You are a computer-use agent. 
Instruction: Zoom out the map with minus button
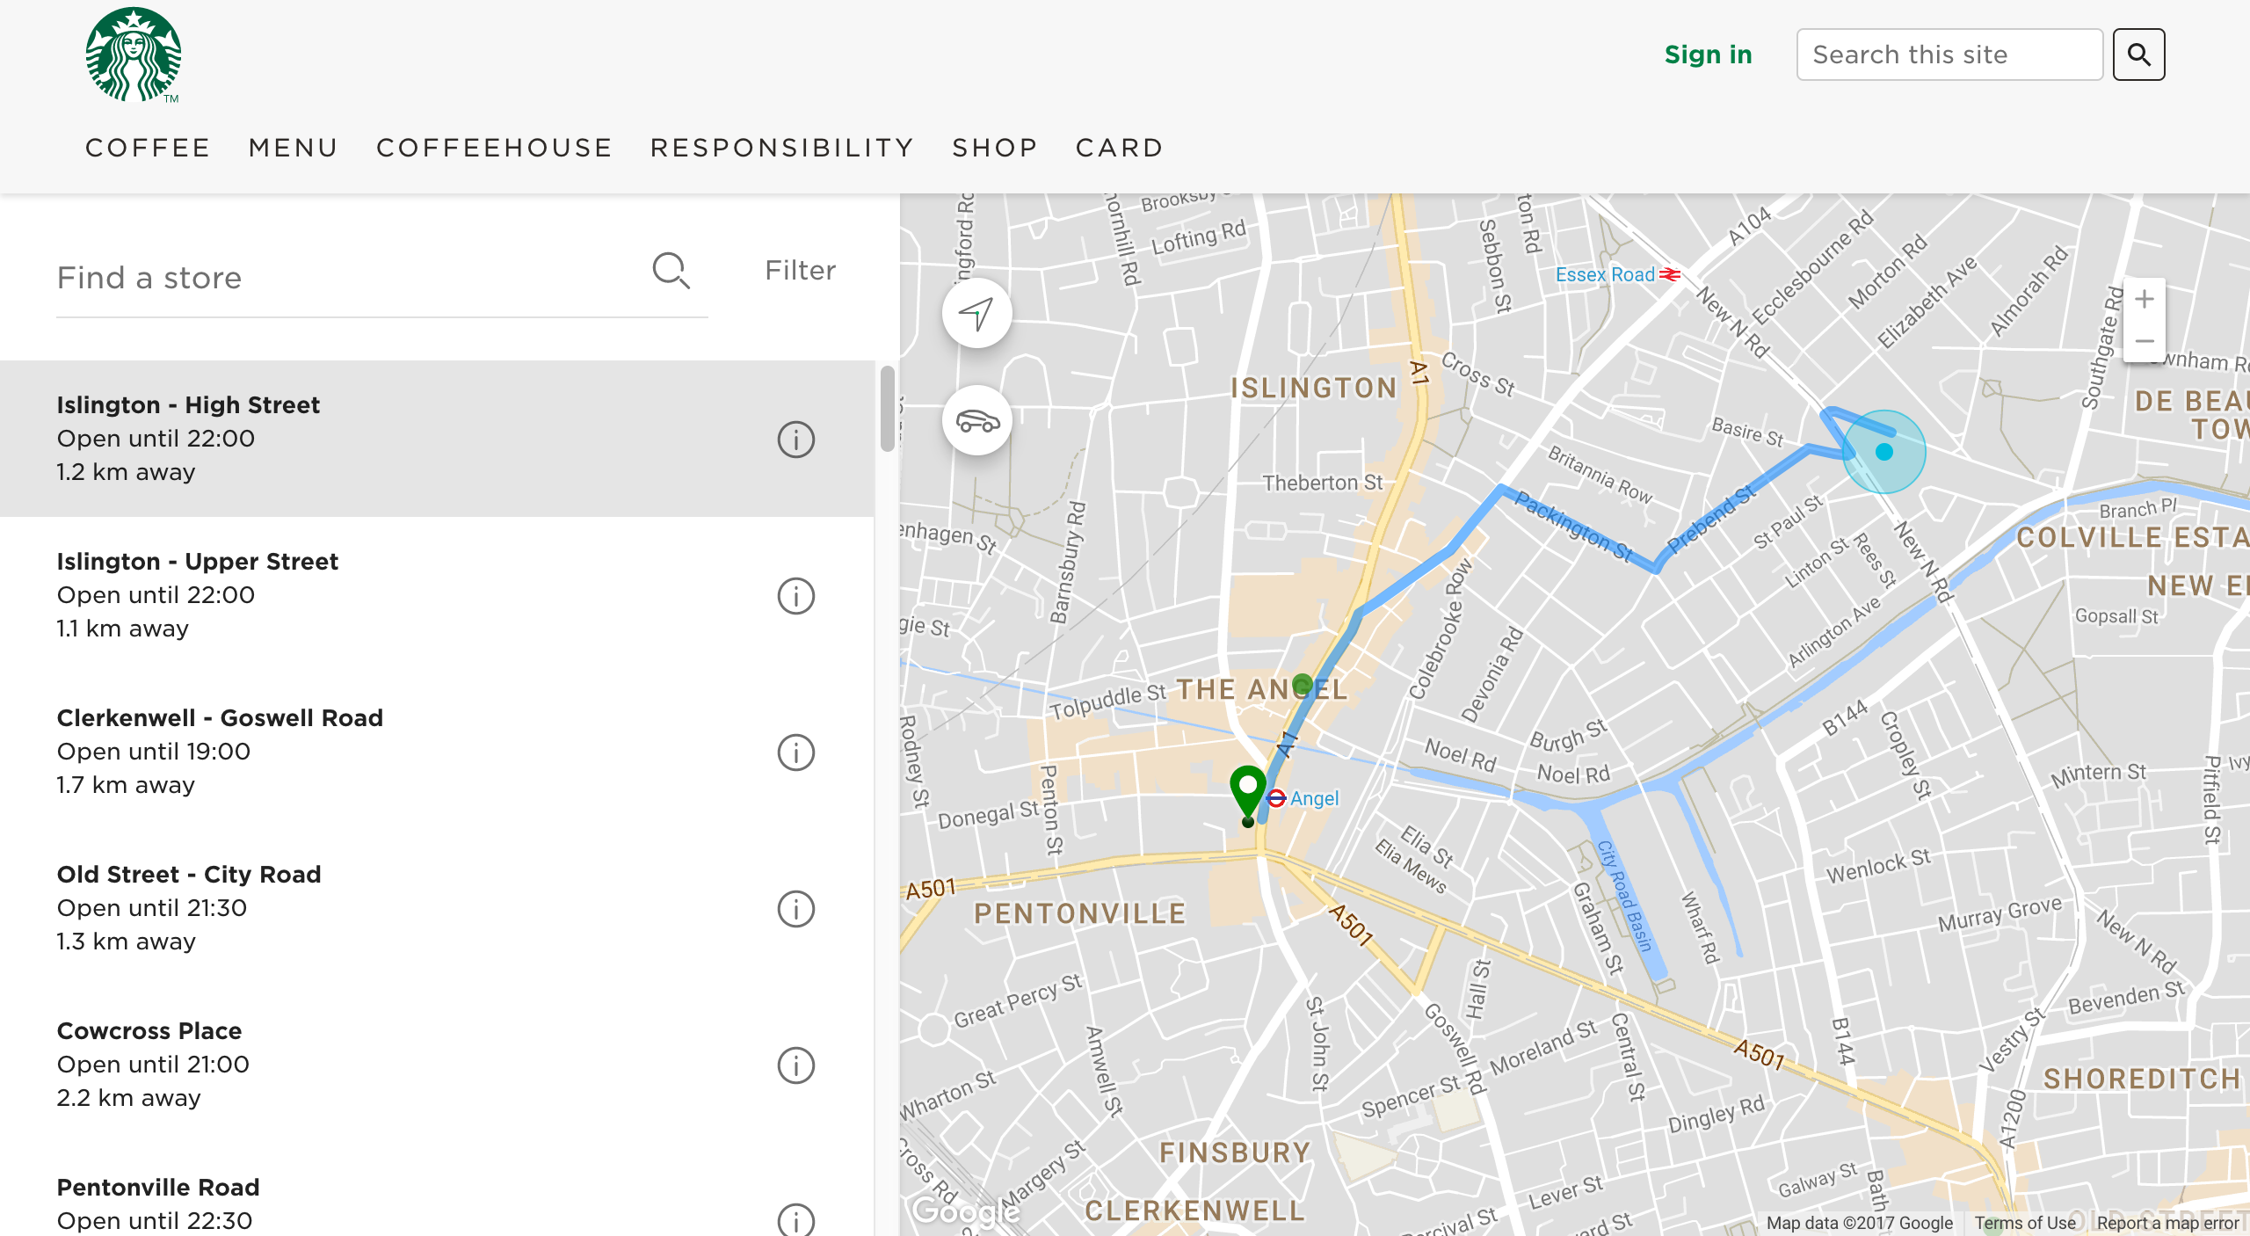pyautogui.click(x=2145, y=341)
